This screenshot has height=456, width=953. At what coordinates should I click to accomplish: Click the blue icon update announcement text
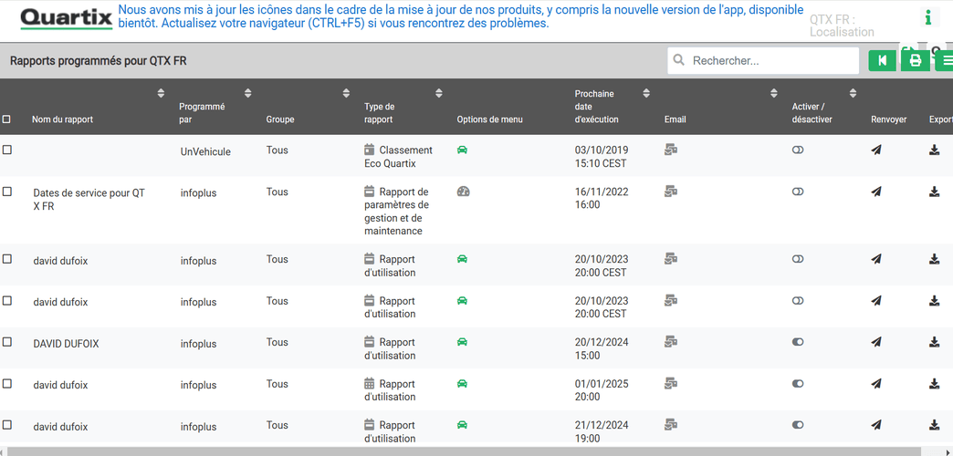(460, 17)
